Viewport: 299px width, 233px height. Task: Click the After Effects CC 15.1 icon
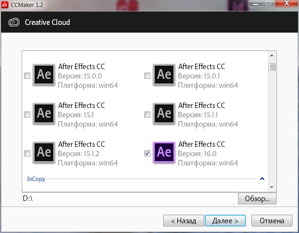(44, 114)
